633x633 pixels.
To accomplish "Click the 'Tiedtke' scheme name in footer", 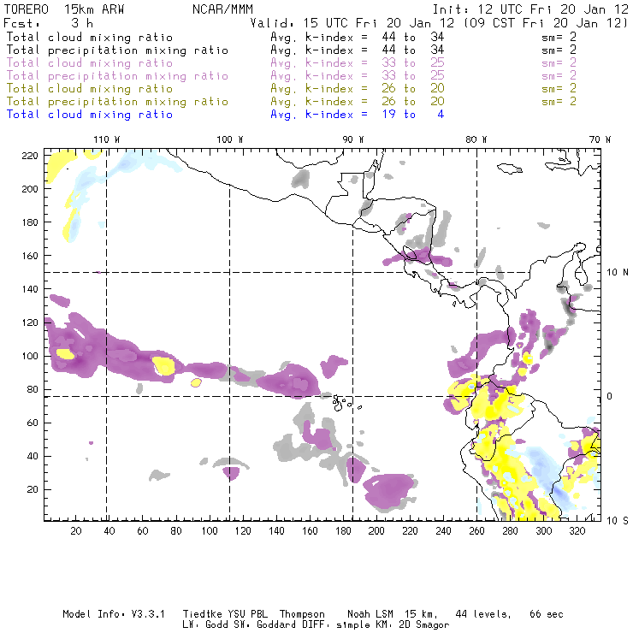I will 202,614.
